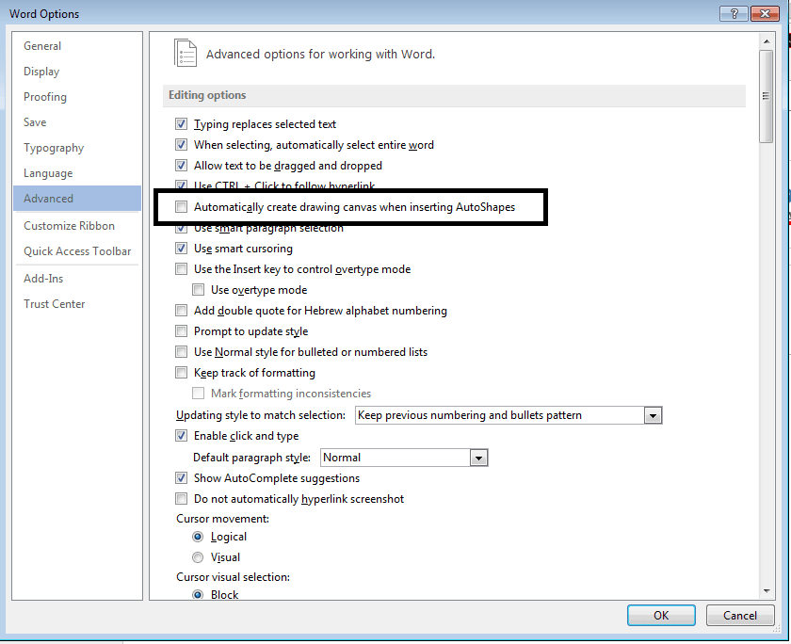Image resolution: width=791 pixels, height=644 pixels.
Task: Go to the Language options page
Action: pyautogui.click(x=48, y=172)
